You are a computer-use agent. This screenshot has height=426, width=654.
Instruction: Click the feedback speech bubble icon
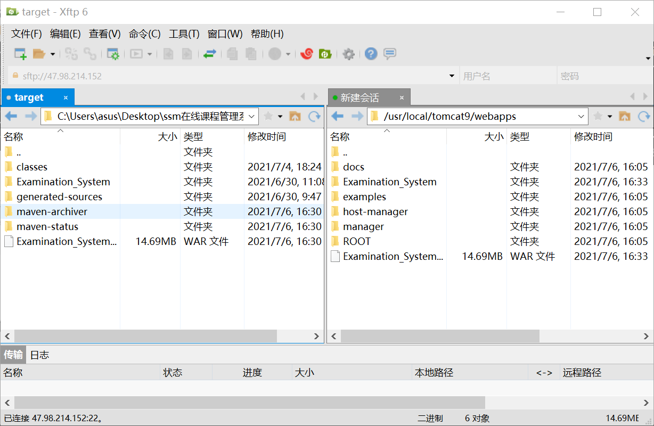click(390, 54)
